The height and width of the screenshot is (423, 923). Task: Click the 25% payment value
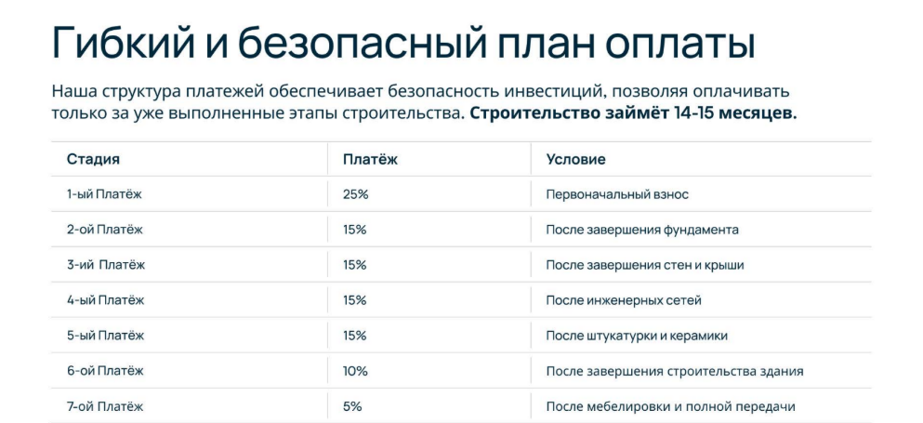[356, 194]
